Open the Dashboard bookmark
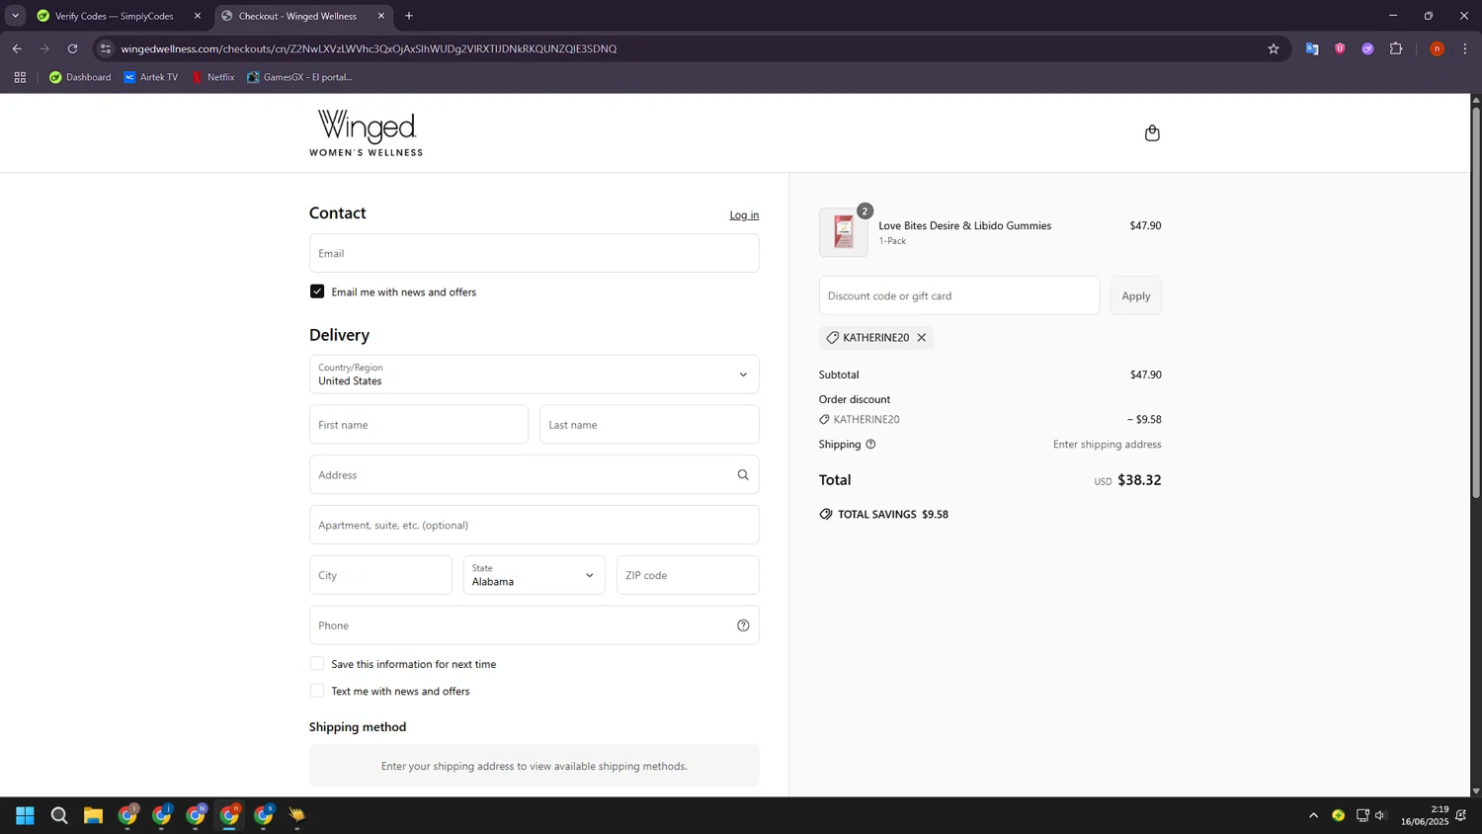This screenshot has width=1482, height=834. pyautogui.click(x=80, y=77)
